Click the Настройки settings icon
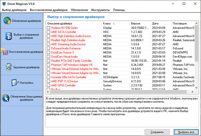 [15, 83]
